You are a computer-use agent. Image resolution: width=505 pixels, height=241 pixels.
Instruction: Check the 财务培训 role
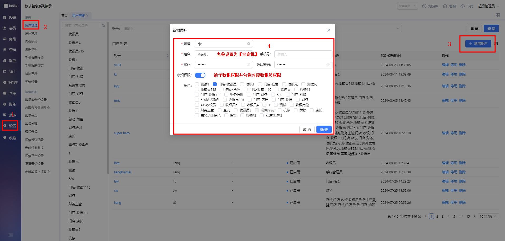[x=226, y=95]
